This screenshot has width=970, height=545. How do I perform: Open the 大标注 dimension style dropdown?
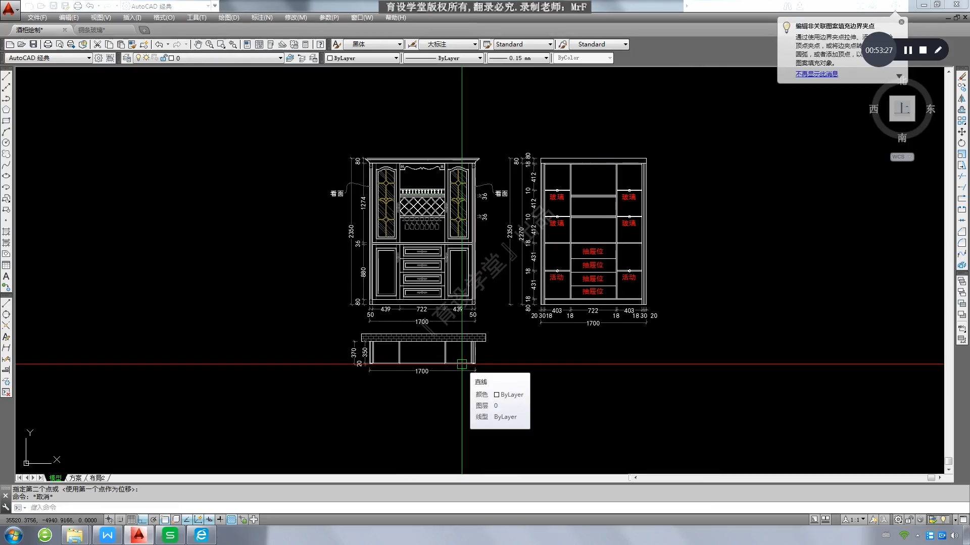pos(449,44)
